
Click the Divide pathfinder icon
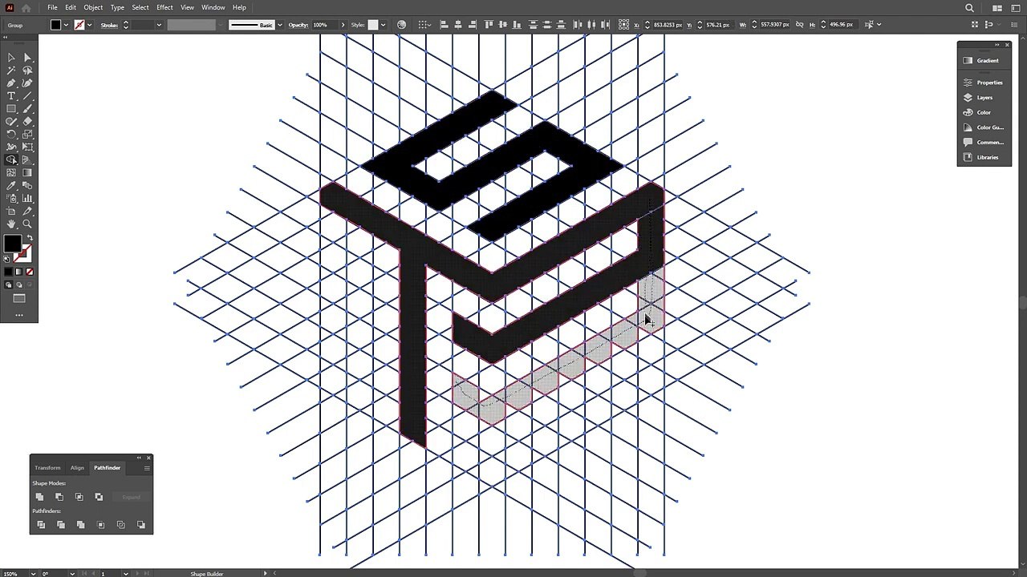(x=41, y=525)
